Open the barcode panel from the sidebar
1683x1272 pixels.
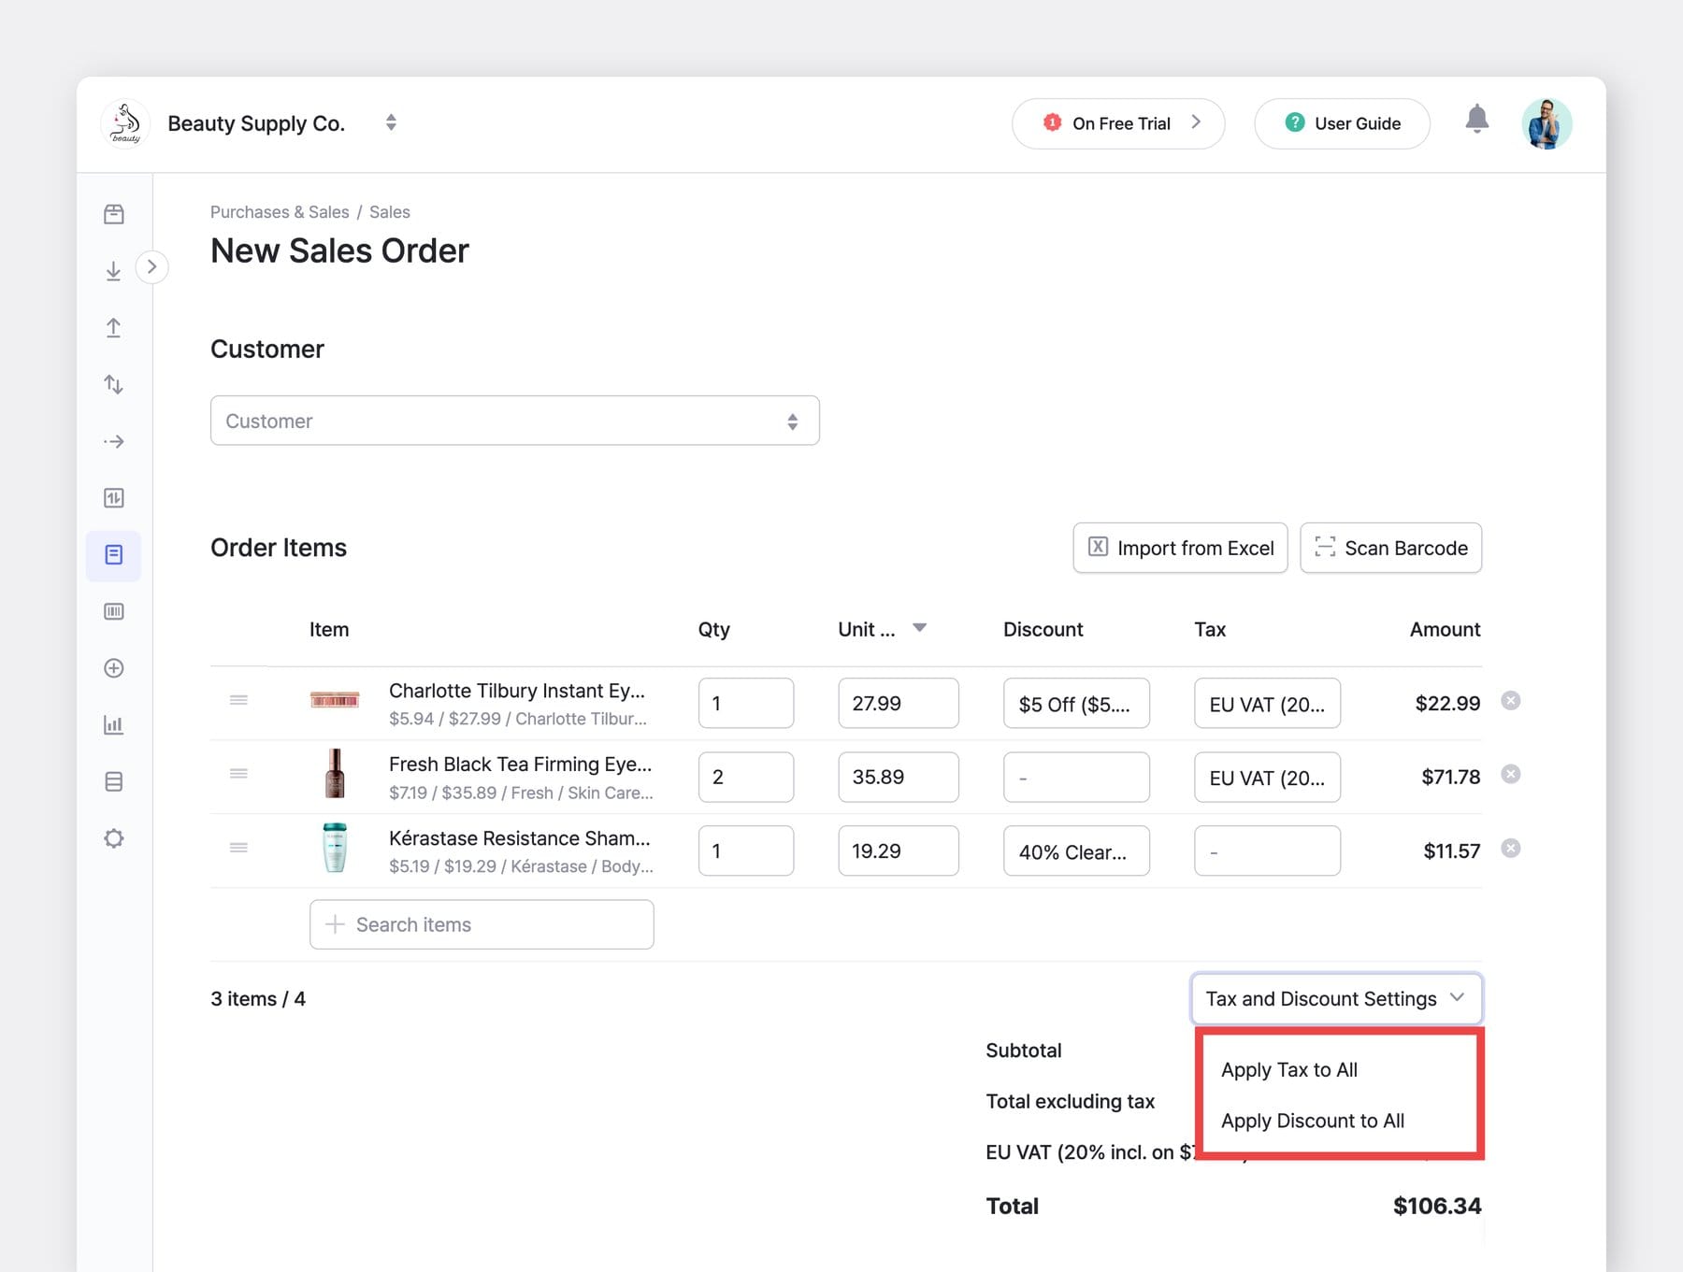pyautogui.click(x=113, y=611)
